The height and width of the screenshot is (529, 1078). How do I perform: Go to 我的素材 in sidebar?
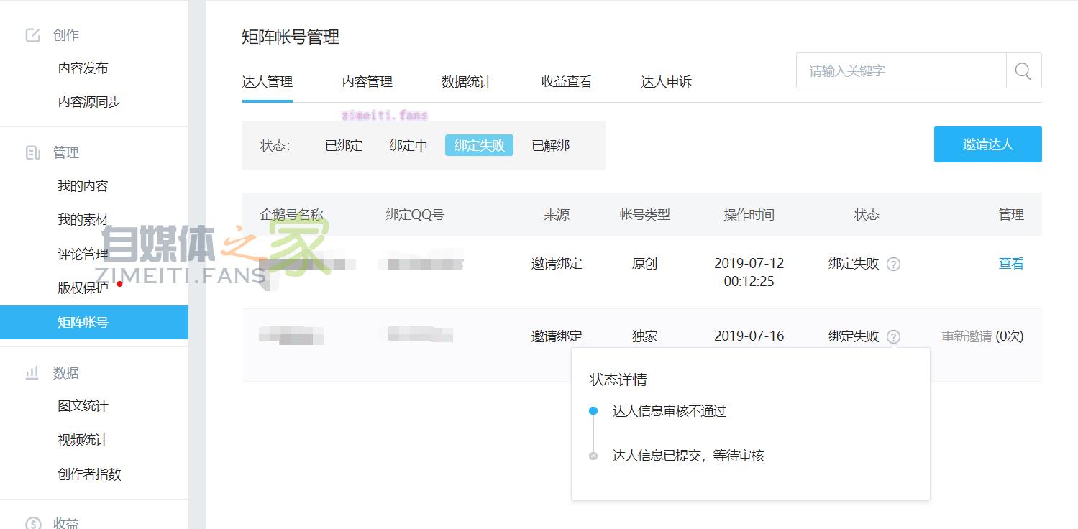click(x=83, y=220)
